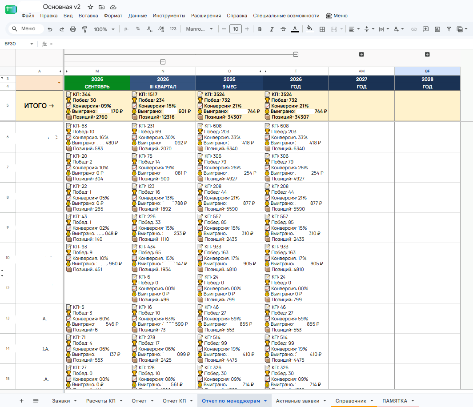Add a new sheet with the plus button
The image size is (473, 407).
(21, 401)
